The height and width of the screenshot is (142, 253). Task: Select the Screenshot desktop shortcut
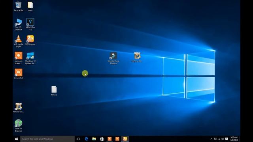tap(19, 74)
